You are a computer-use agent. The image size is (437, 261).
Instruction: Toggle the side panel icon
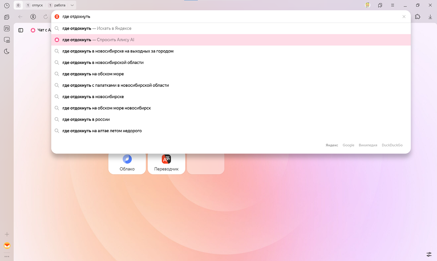tap(21, 30)
